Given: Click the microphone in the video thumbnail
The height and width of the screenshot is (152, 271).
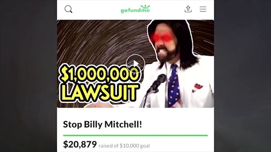Looking at the screenshot, I should [157, 83].
